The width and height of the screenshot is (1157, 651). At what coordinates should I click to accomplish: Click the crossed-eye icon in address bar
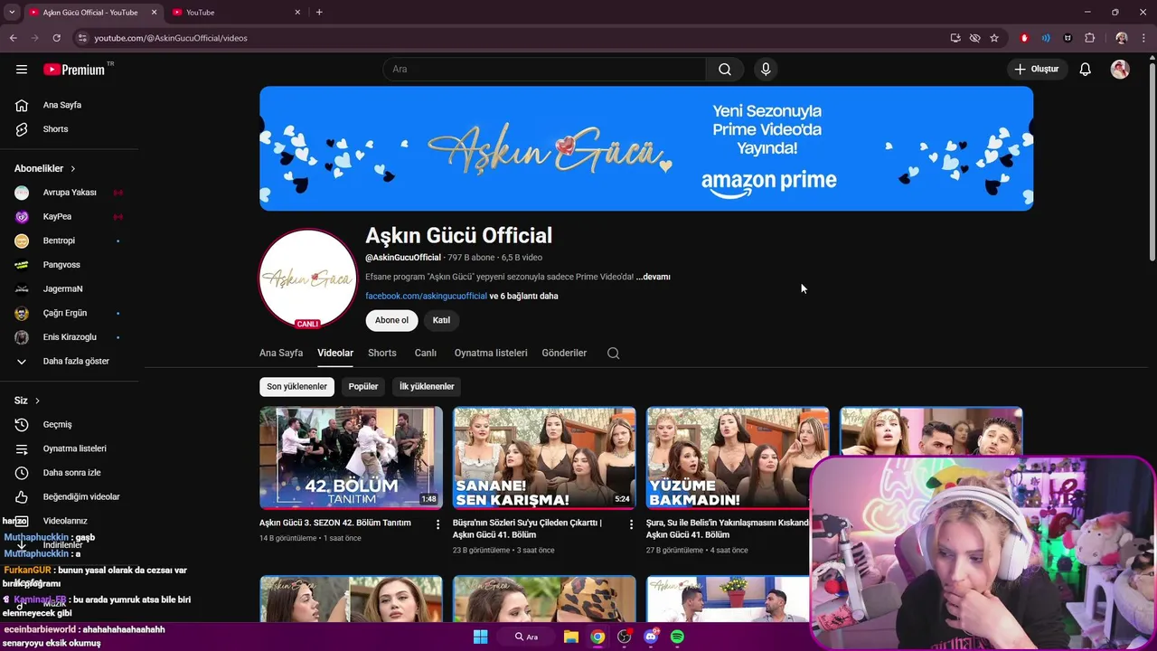[x=974, y=38]
